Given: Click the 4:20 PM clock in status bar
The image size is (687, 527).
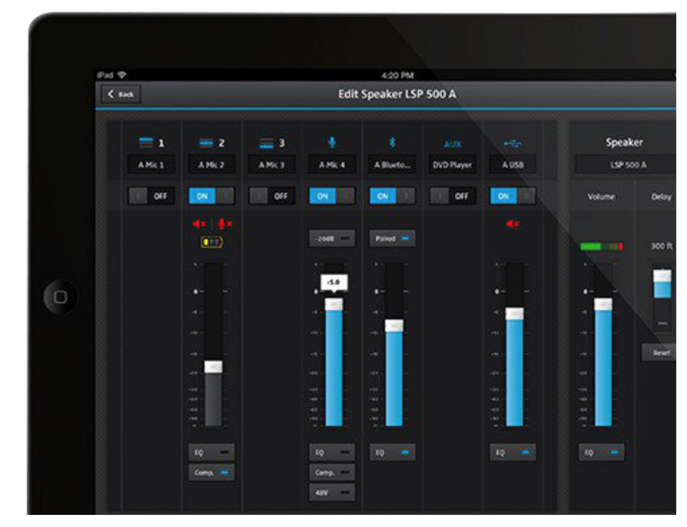Looking at the screenshot, I should (397, 75).
